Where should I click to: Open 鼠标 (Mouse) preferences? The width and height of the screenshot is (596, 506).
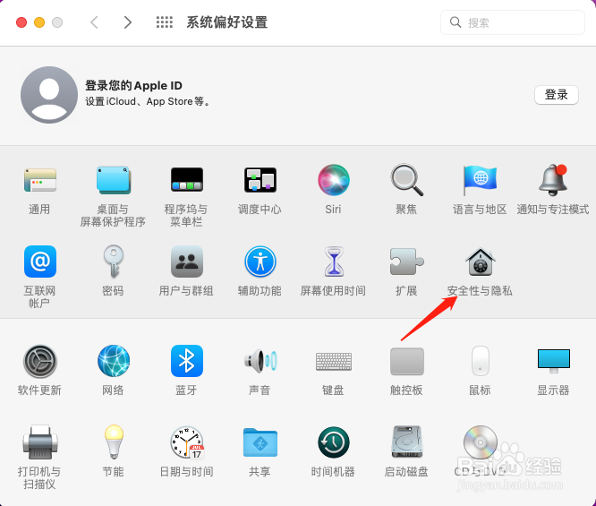(x=480, y=361)
